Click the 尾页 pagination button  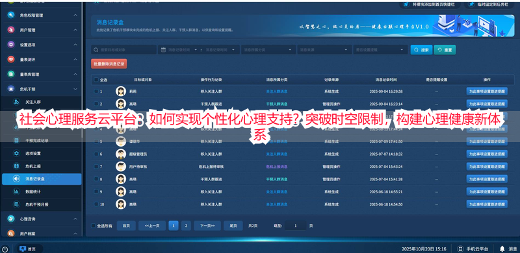233,226
